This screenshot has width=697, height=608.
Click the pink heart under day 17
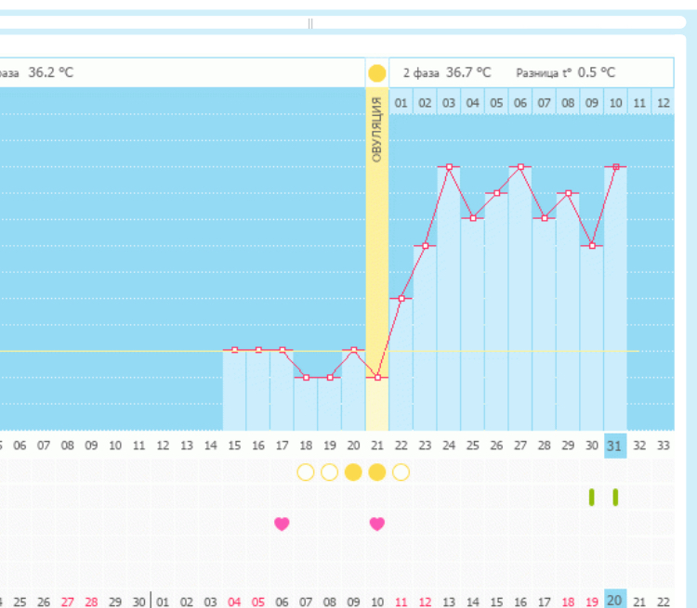point(282,524)
